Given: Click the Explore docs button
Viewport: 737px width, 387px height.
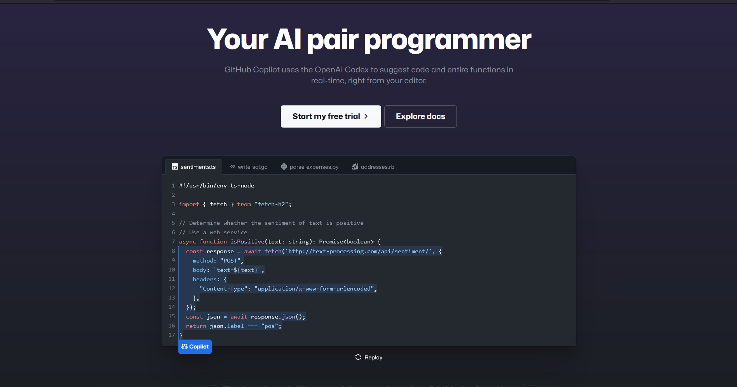Looking at the screenshot, I should (x=420, y=116).
